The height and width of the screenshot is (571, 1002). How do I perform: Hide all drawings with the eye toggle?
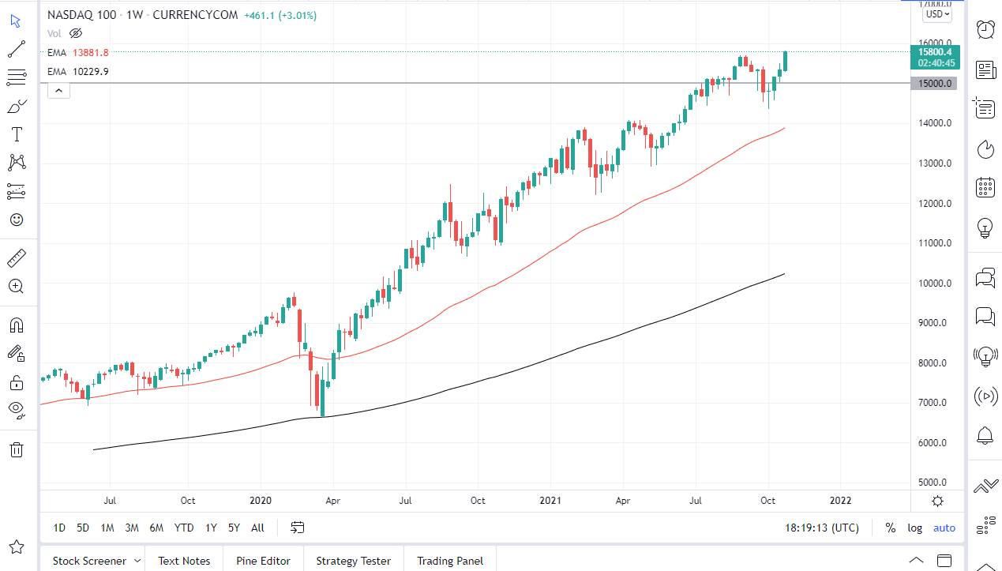pos(16,410)
